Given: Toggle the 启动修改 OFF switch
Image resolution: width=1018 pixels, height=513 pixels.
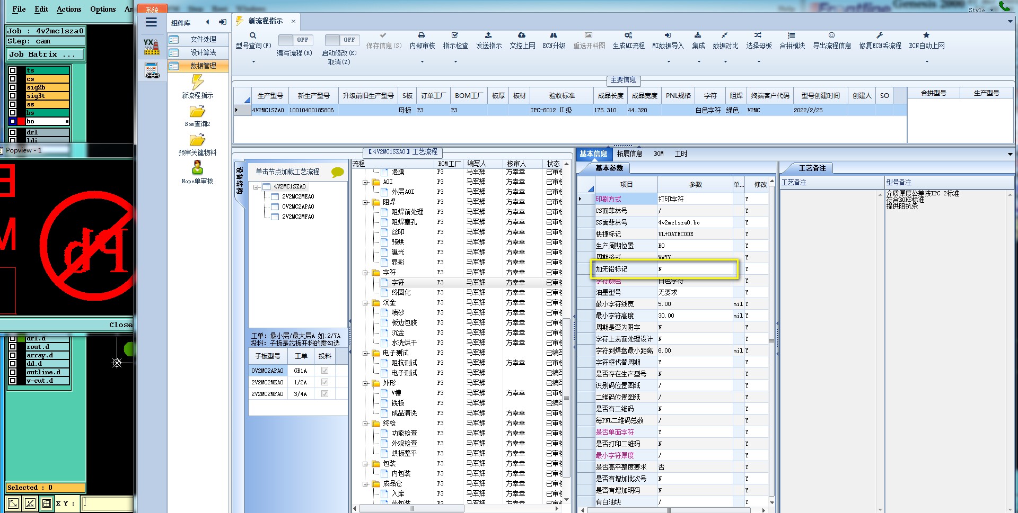Looking at the screenshot, I should (x=342, y=40).
